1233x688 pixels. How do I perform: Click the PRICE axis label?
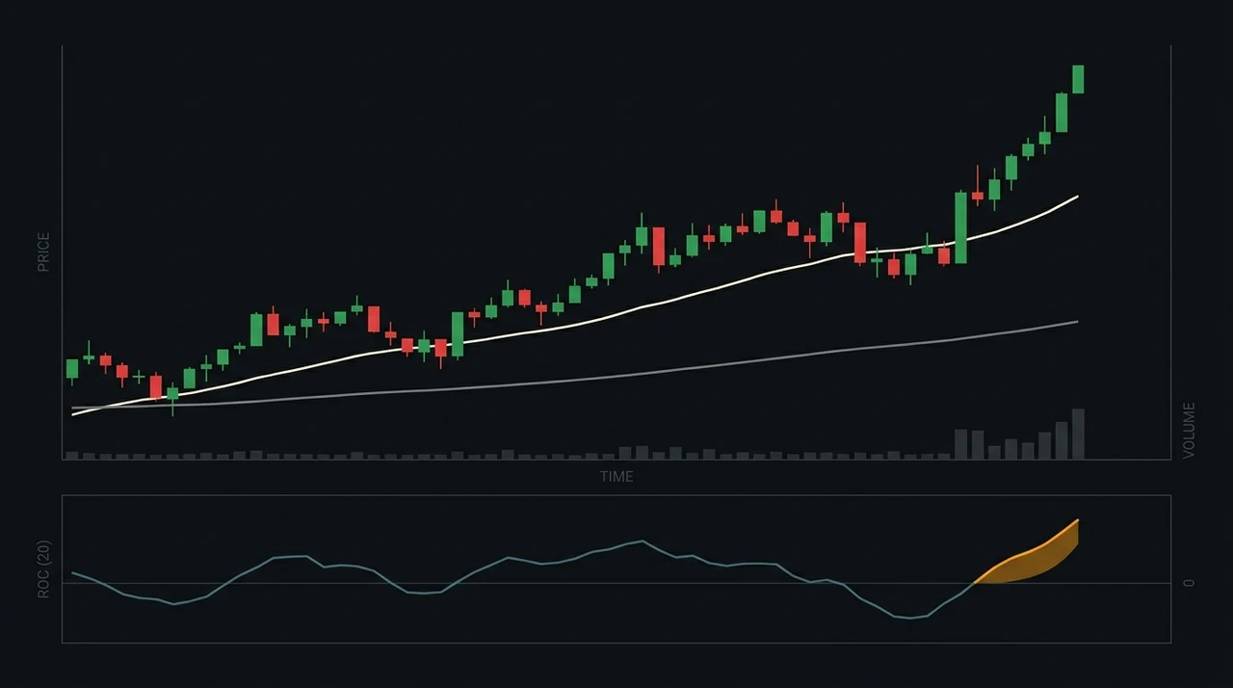pyautogui.click(x=43, y=251)
